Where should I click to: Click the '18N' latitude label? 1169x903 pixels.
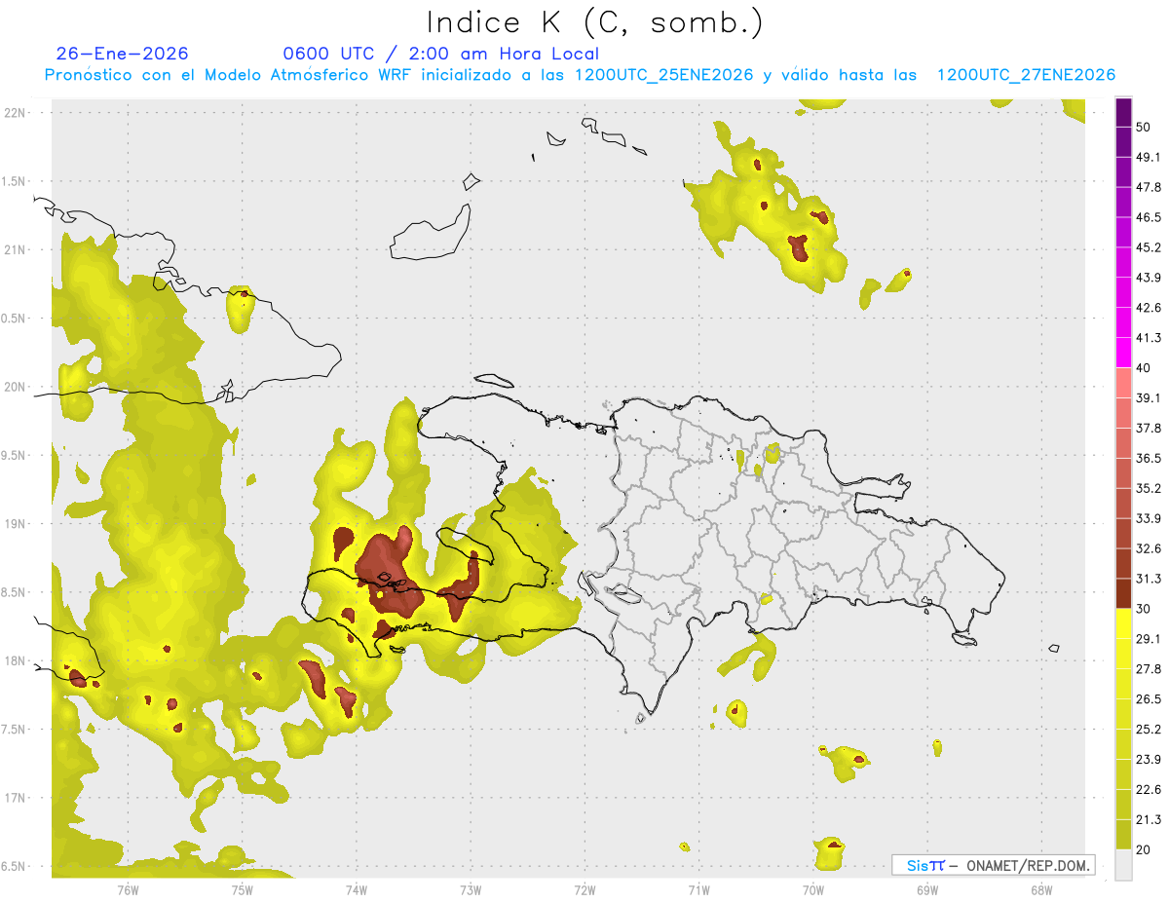[16, 660]
